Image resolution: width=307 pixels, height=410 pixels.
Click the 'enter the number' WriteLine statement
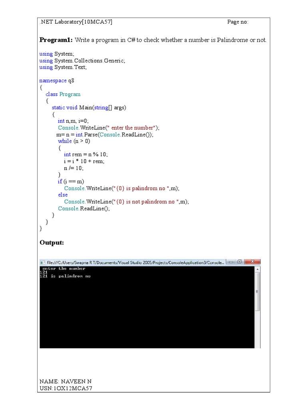tap(109, 128)
